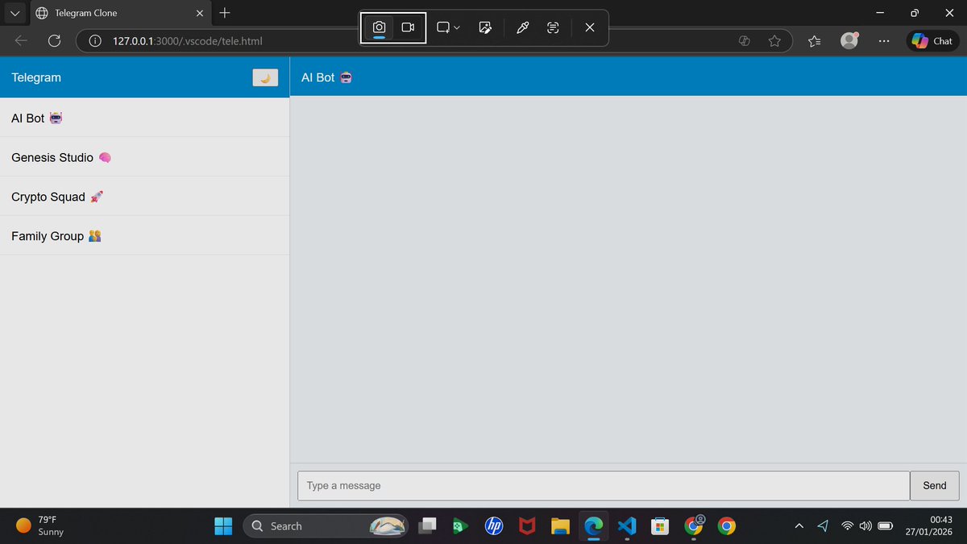Open the volume control in tray
967x544 pixels.
click(x=865, y=526)
